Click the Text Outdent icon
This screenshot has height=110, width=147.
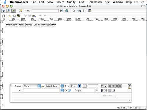tap(110, 90)
